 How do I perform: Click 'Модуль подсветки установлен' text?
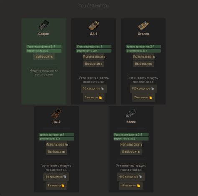click(44, 73)
